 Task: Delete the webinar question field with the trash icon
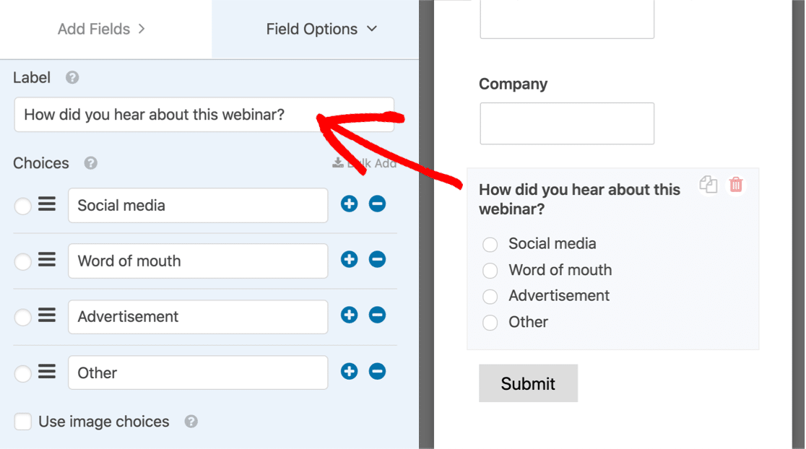click(735, 184)
